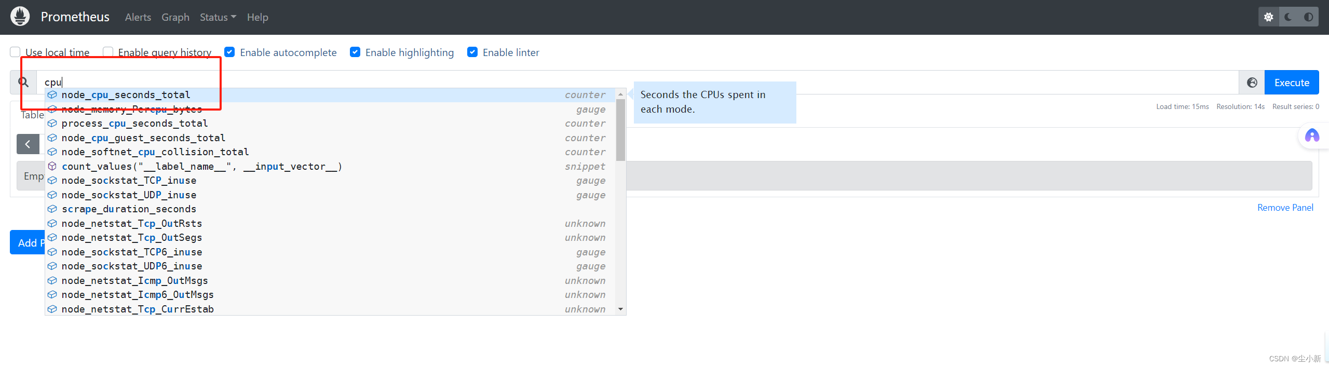Choose node_netstat_Icmp6_OutMsgs suggestion

point(330,295)
